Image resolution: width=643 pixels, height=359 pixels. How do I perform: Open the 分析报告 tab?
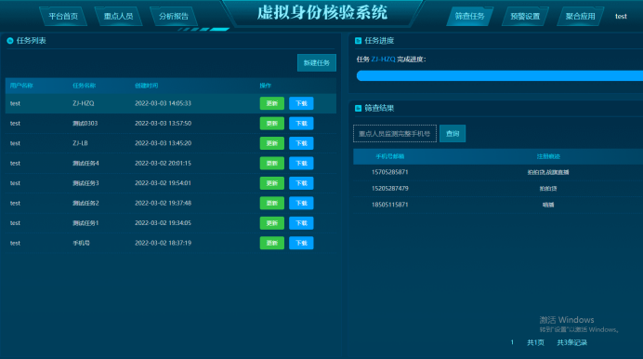pyautogui.click(x=174, y=17)
